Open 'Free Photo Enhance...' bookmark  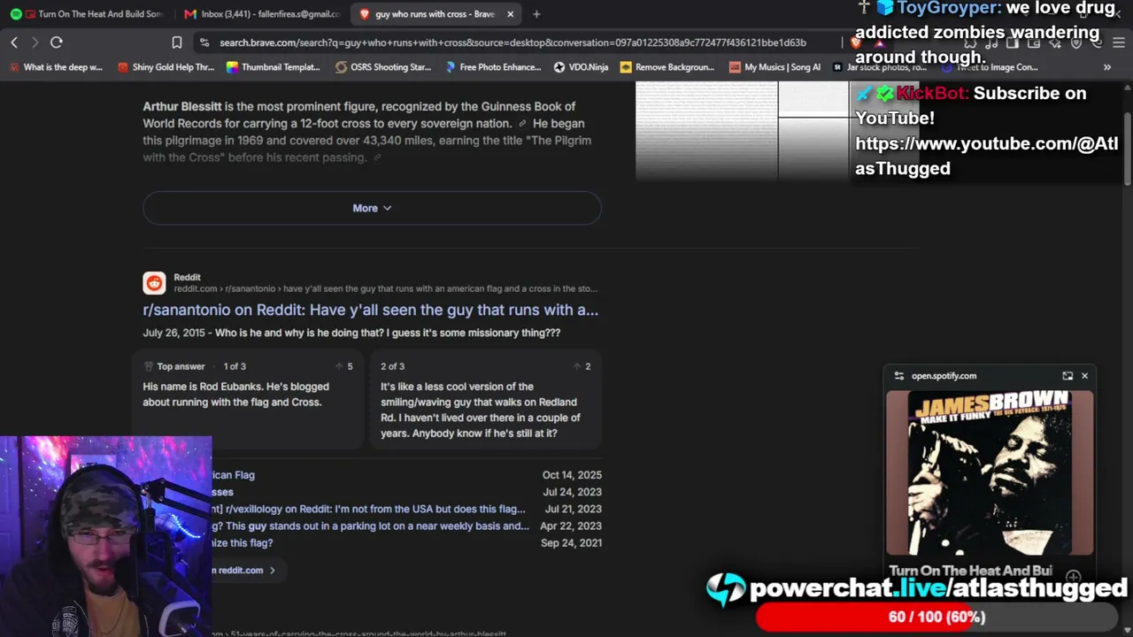[492, 67]
